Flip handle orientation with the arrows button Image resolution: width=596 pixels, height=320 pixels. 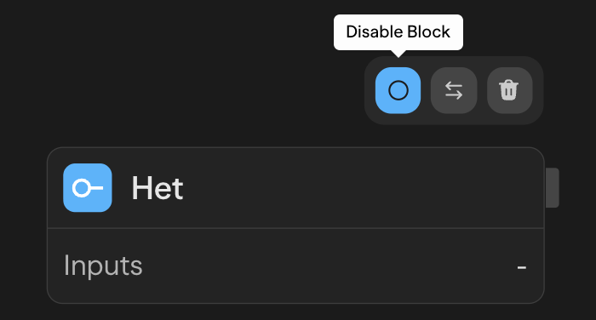(x=454, y=90)
